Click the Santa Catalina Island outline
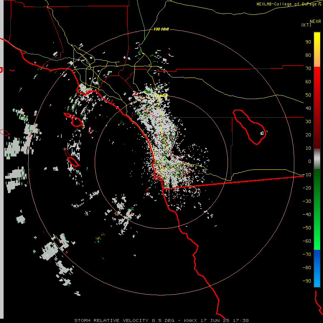 click(x=74, y=120)
